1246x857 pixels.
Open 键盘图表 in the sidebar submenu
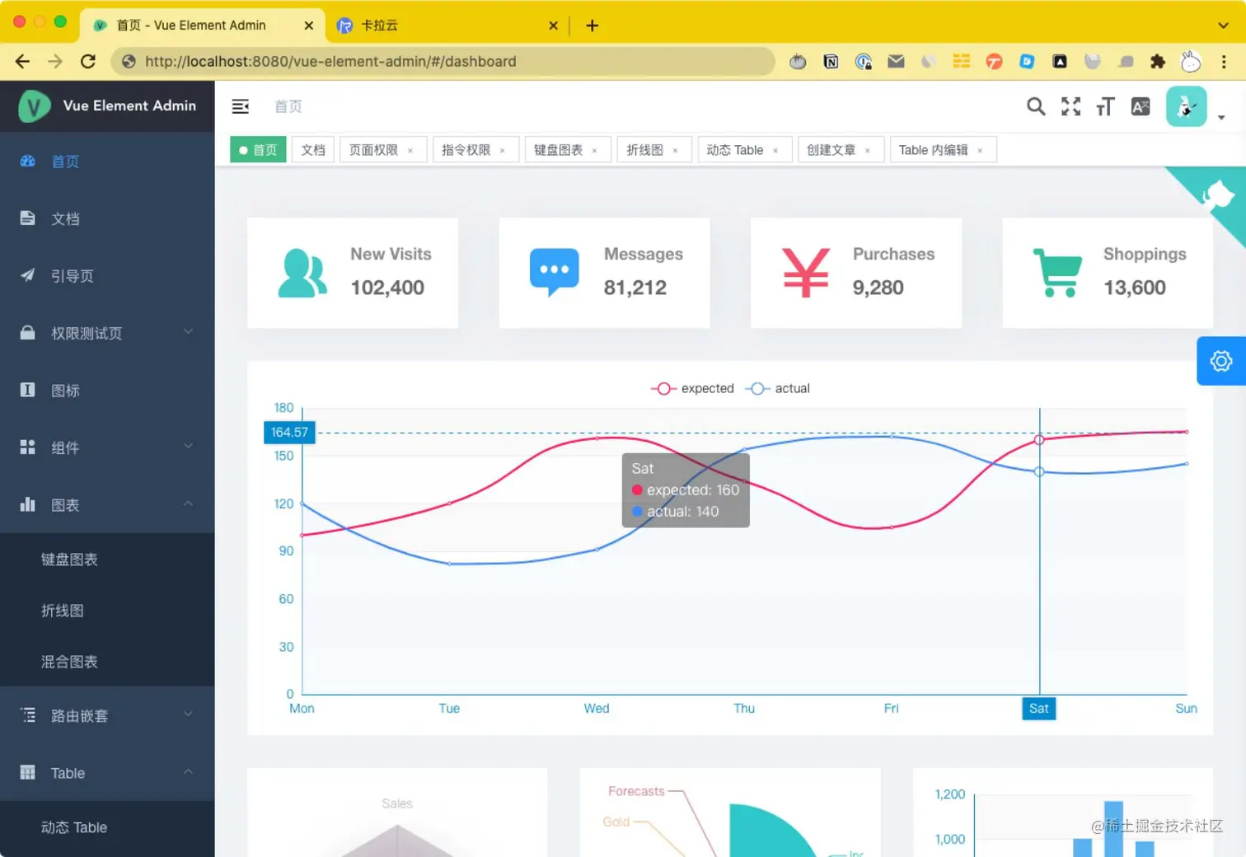[x=107, y=560]
